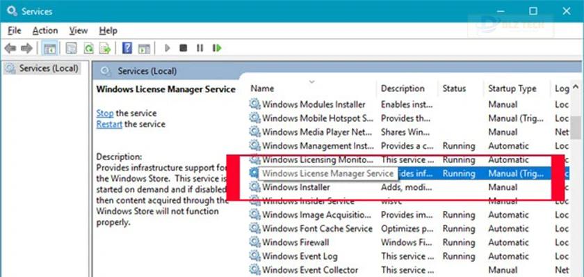
Task: Click the Pause Service icon
Action: (x=200, y=48)
